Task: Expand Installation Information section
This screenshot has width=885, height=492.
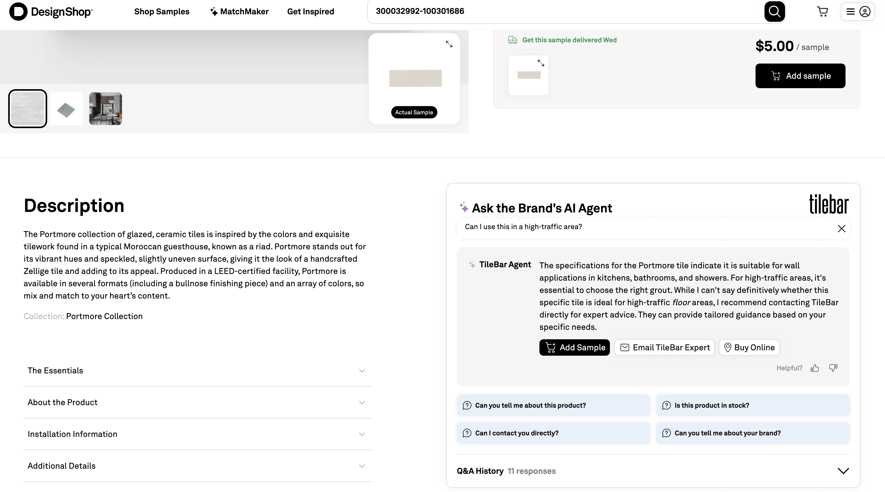Action: tap(198, 434)
